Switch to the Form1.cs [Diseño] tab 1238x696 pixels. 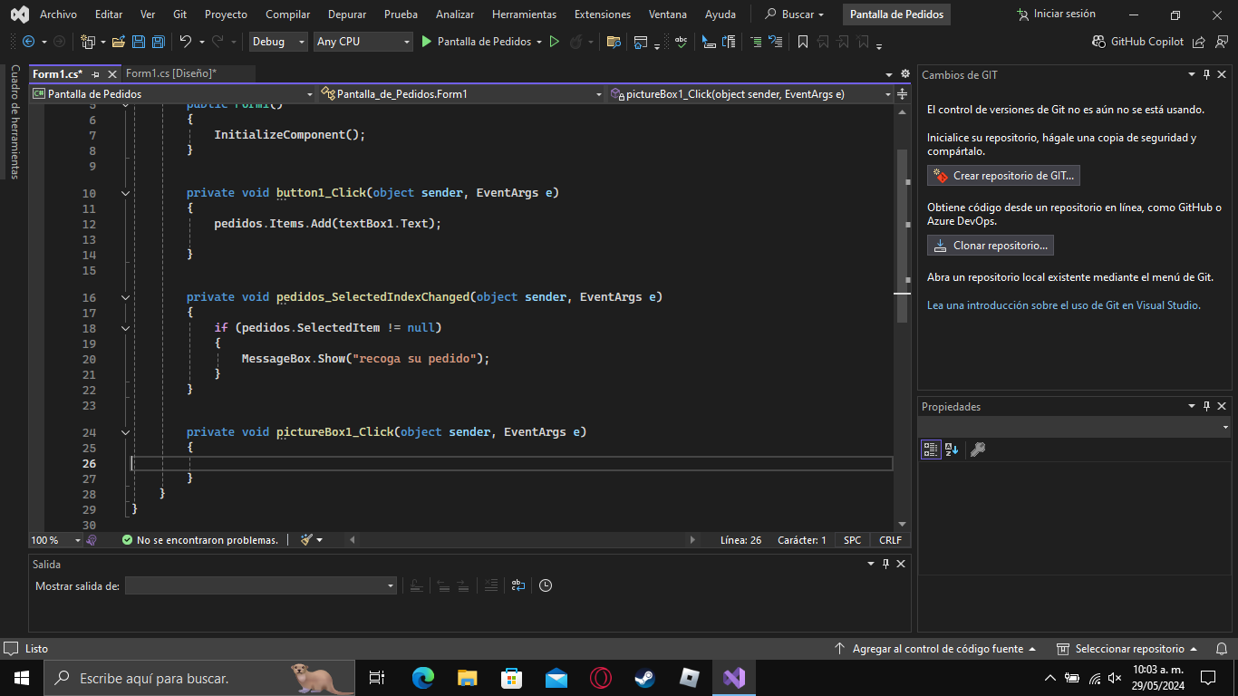tap(170, 73)
